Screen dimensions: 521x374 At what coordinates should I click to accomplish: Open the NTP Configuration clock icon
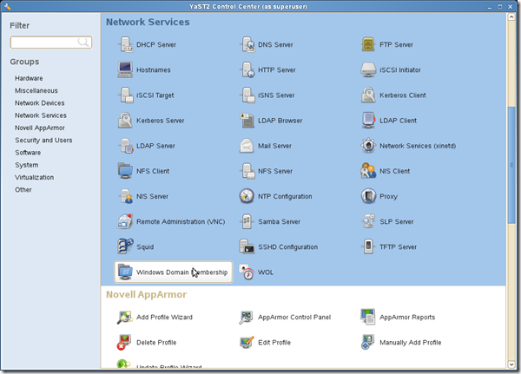(246, 196)
